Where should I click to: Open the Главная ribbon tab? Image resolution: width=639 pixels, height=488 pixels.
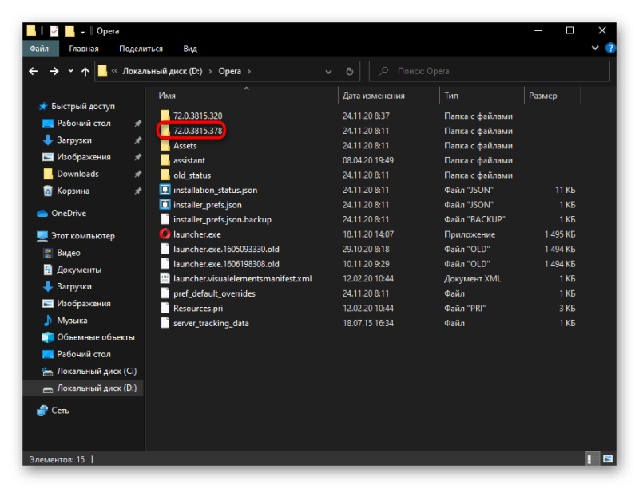(84, 49)
